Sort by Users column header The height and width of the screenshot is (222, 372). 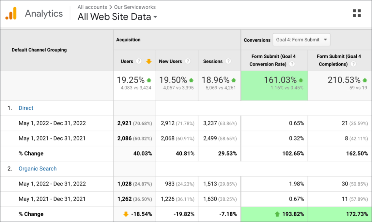[127, 61]
